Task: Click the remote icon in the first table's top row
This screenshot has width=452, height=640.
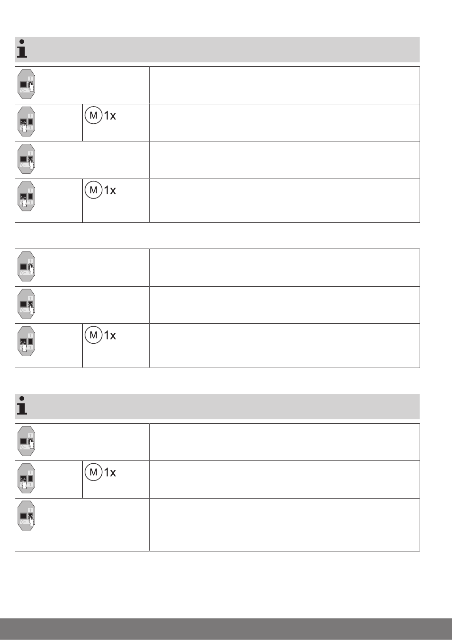Action: 27,84
